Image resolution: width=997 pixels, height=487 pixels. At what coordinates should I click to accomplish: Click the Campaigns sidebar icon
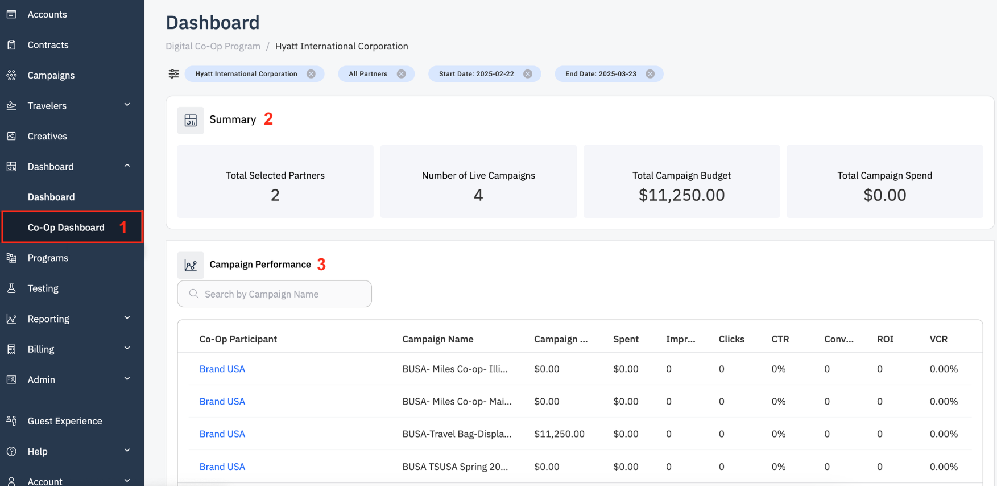click(x=11, y=75)
